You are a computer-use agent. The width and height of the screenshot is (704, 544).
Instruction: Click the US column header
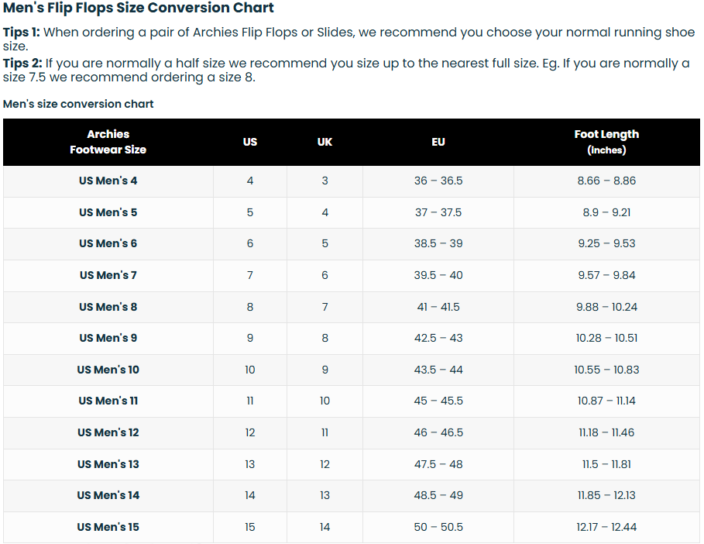(250, 142)
